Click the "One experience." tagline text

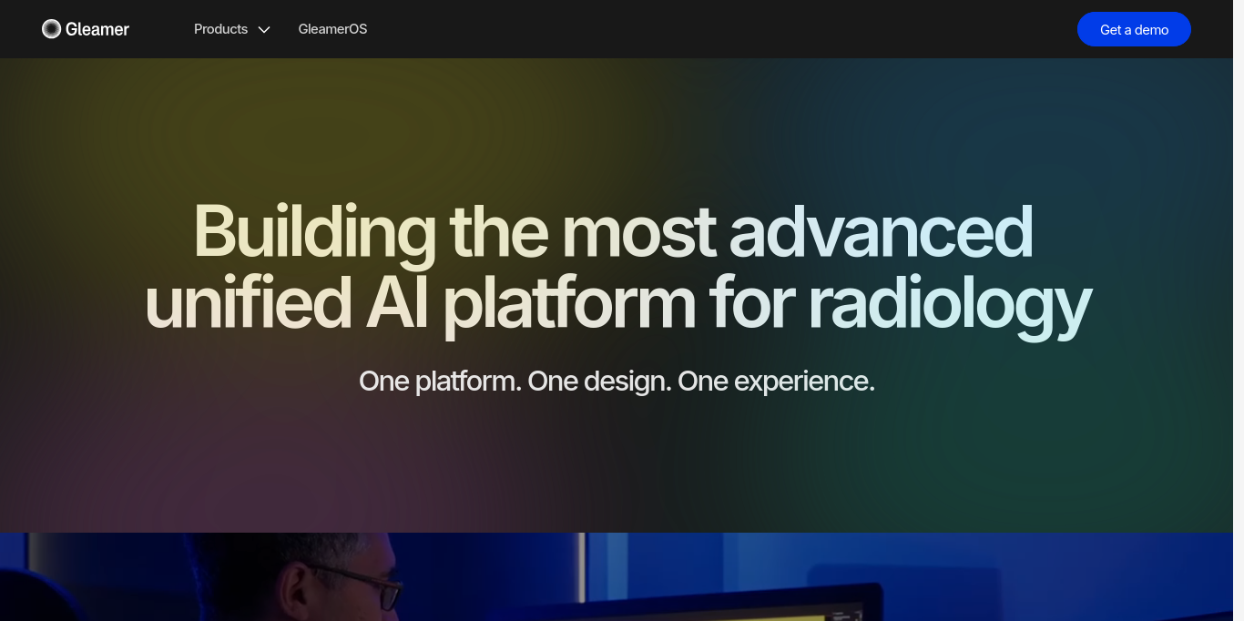pyautogui.click(x=776, y=381)
